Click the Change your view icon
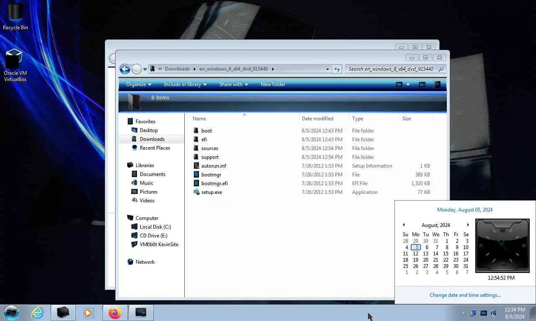The width and height of the screenshot is (536, 321). click(x=399, y=84)
